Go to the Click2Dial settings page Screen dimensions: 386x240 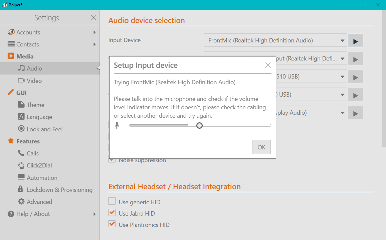(39, 165)
